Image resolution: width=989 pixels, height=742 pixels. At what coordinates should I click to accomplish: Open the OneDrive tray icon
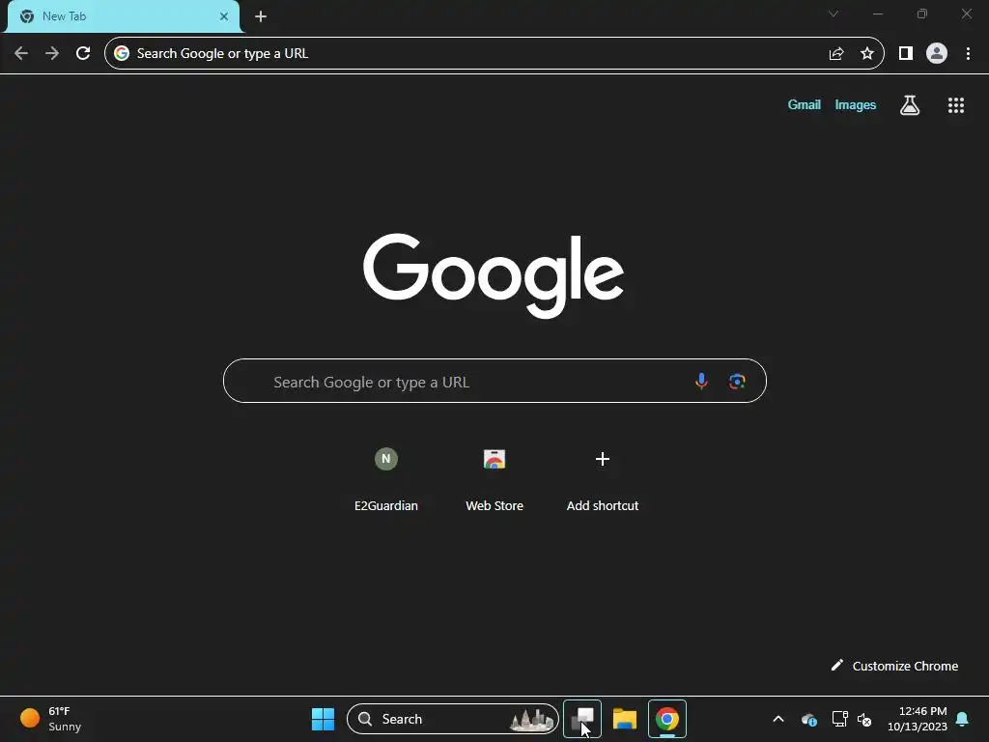click(808, 719)
